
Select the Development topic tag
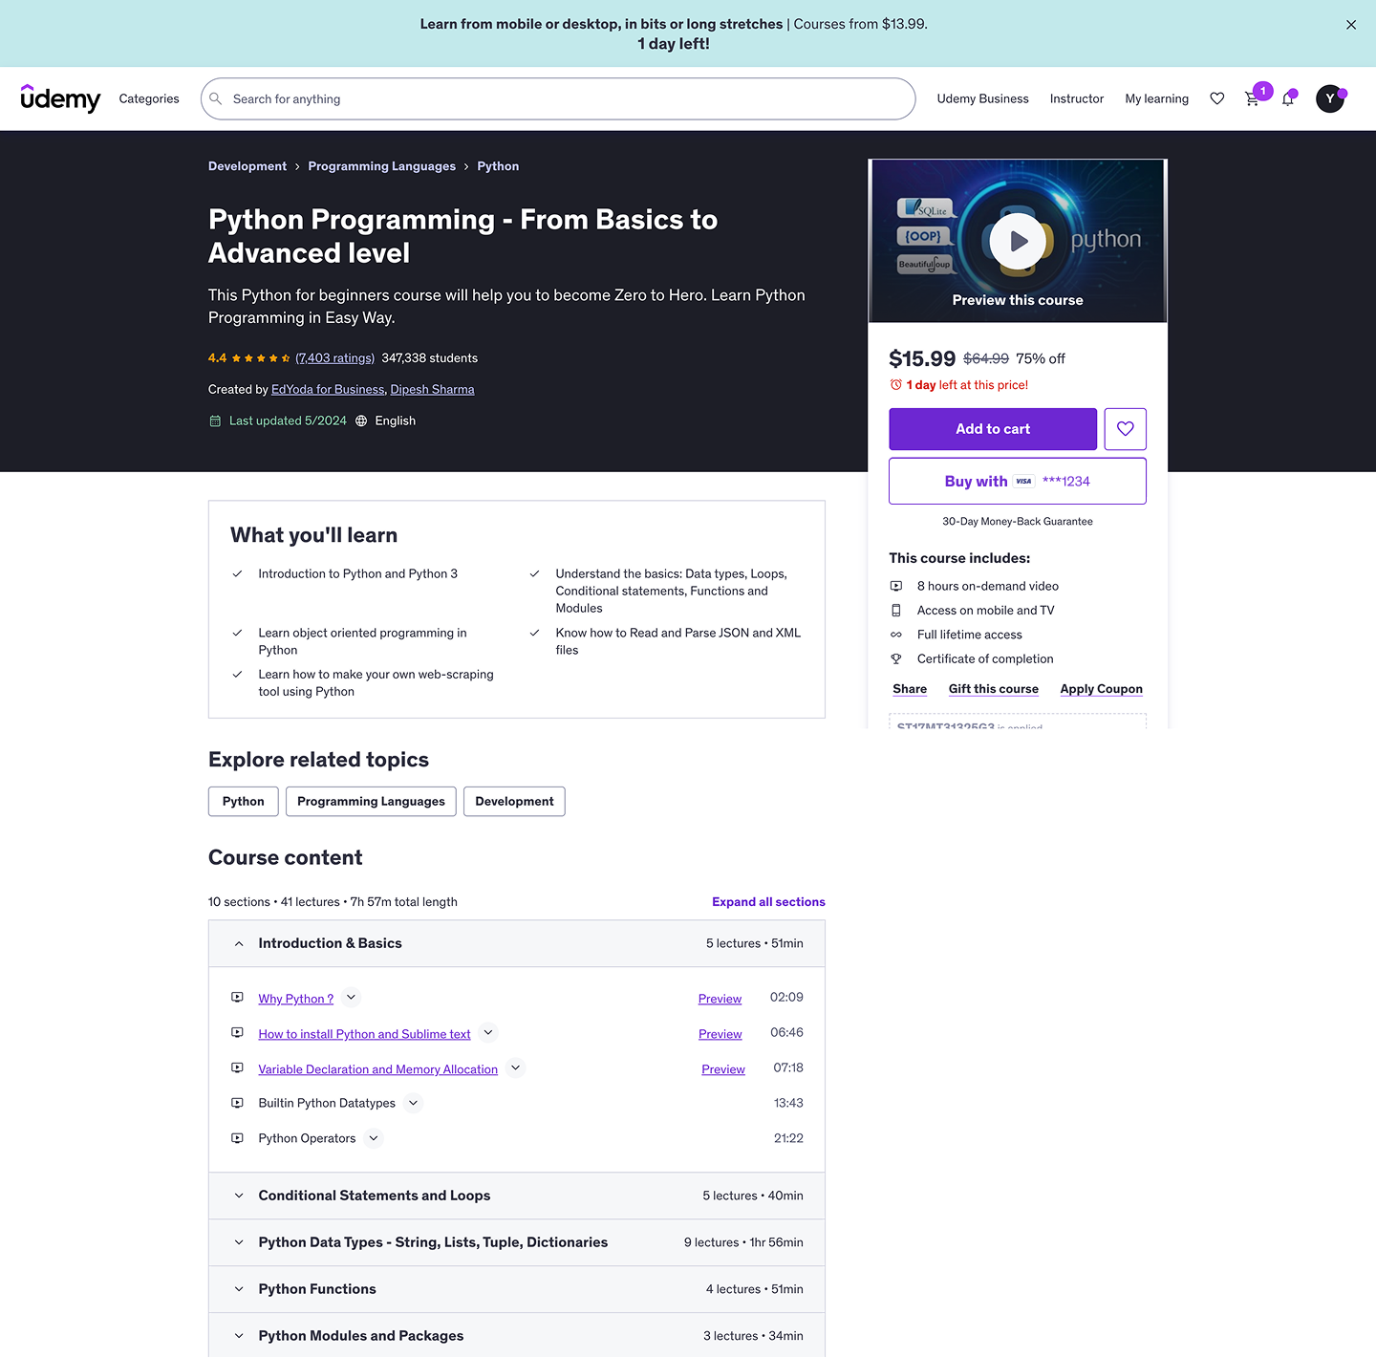click(x=514, y=802)
